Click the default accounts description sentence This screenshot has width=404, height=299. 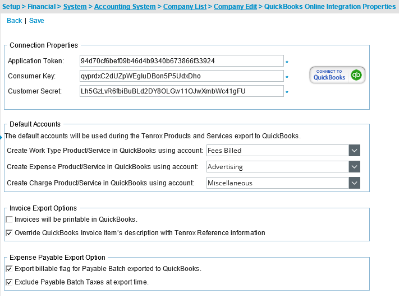(153, 136)
